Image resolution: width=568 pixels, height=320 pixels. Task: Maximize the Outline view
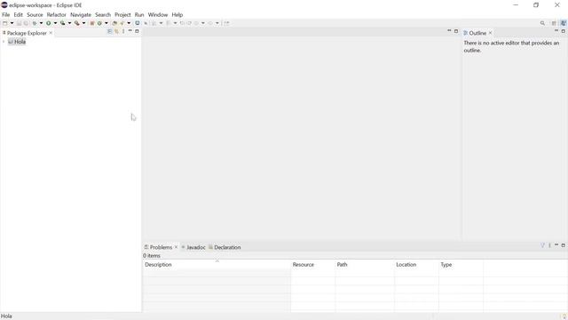563,31
